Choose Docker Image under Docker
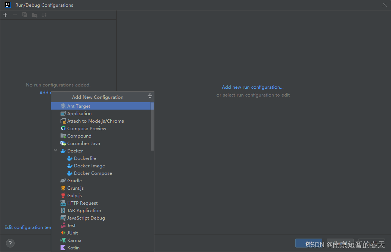Screen dimensions: 391x252 click(x=102, y=166)
